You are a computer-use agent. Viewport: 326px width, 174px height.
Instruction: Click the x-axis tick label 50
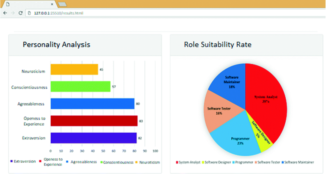[103, 151]
